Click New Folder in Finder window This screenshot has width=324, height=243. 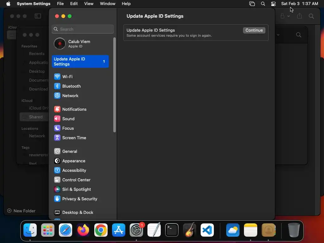(22, 211)
